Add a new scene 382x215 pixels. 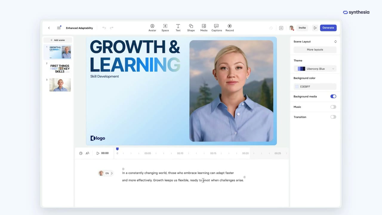coord(58,40)
